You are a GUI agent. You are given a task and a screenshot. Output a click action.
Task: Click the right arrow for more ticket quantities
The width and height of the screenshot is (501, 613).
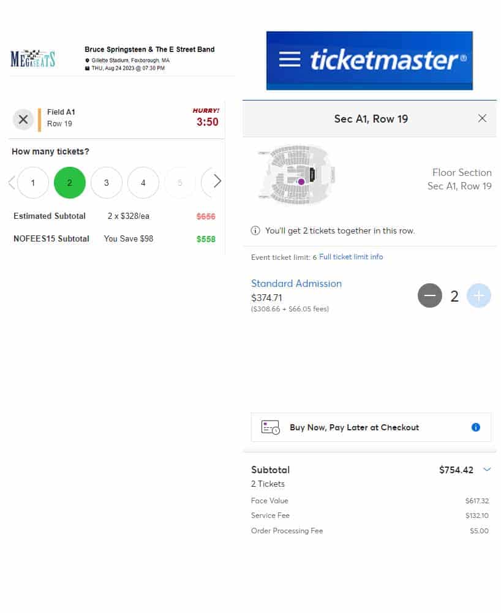[x=217, y=181]
